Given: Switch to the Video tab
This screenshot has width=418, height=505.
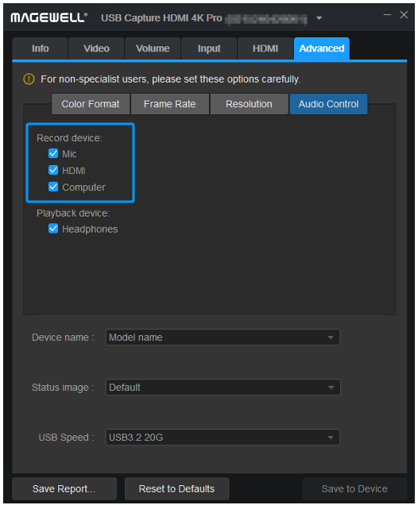Looking at the screenshot, I should tap(96, 48).
